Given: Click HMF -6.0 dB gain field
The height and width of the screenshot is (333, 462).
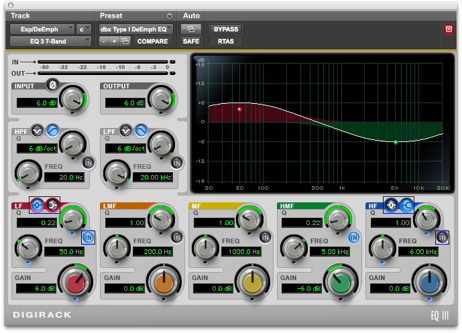Looking at the screenshot, I should pyautogui.click(x=302, y=289).
